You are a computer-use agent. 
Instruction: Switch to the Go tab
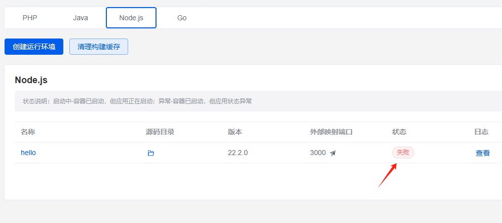tap(182, 18)
